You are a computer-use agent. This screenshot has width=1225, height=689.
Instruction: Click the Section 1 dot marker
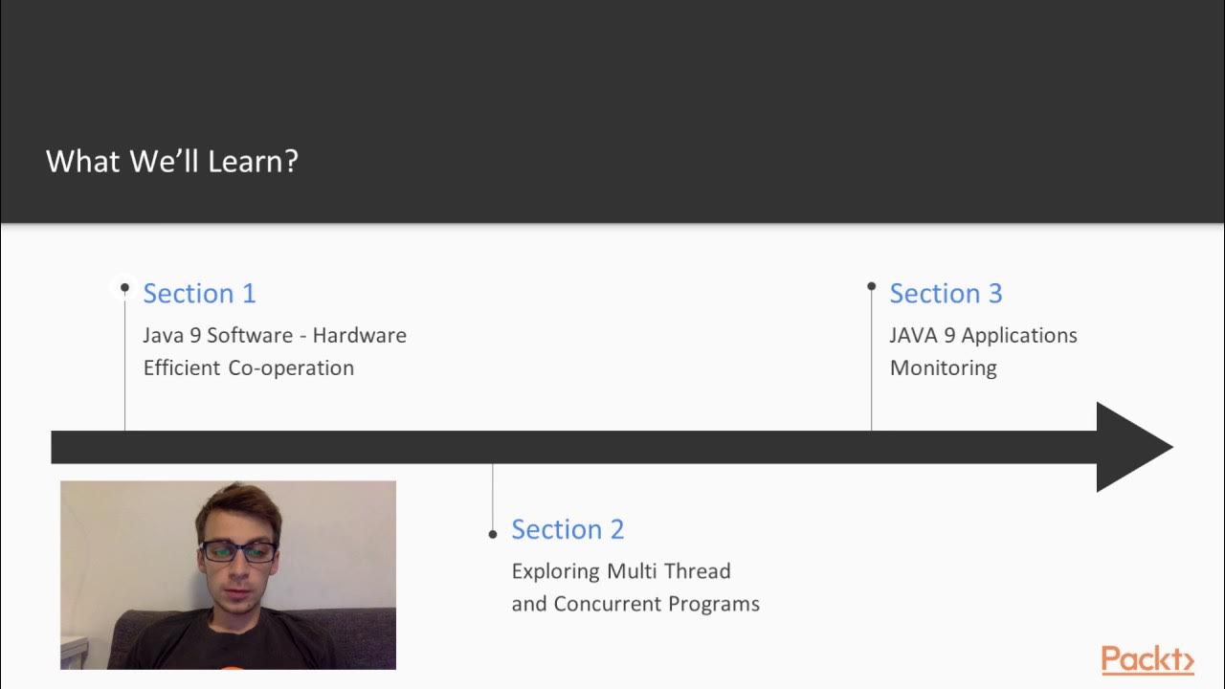tap(124, 287)
